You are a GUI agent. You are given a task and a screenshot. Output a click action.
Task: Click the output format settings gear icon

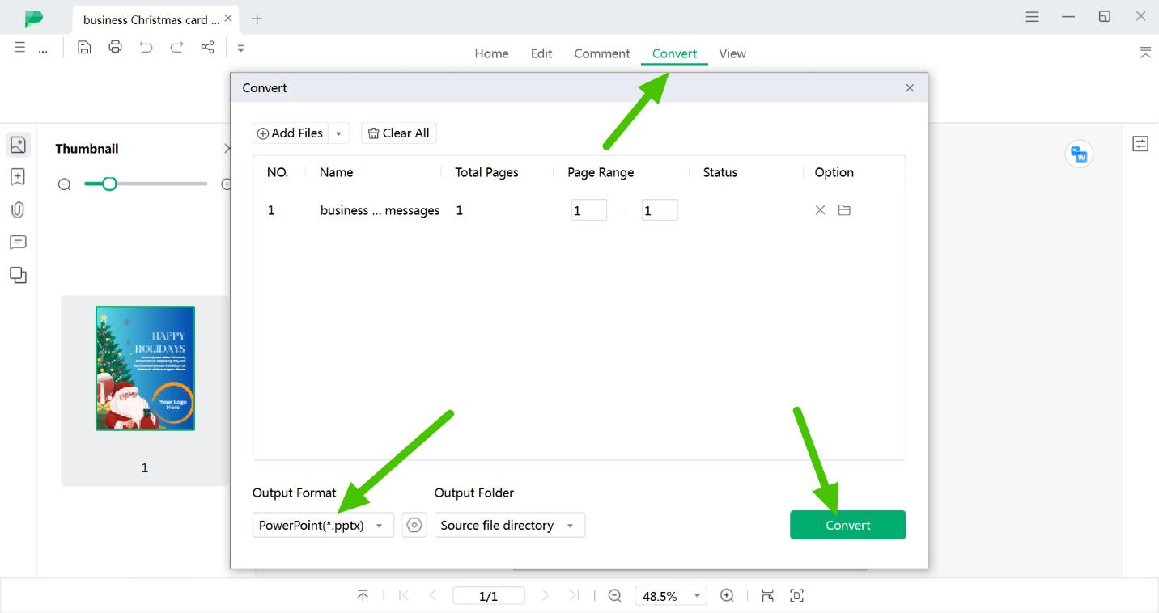click(x=414, y=525)
